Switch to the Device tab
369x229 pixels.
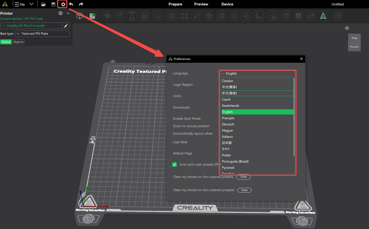tap(227, 4)
